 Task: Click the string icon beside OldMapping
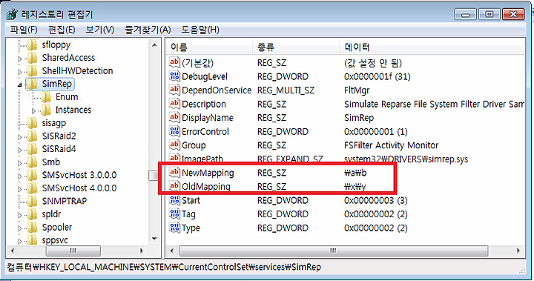click(x=174, y=186)
